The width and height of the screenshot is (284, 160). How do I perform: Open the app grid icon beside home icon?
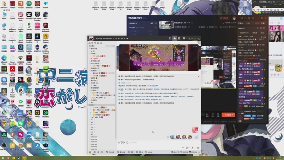click(x=179, y=38)
